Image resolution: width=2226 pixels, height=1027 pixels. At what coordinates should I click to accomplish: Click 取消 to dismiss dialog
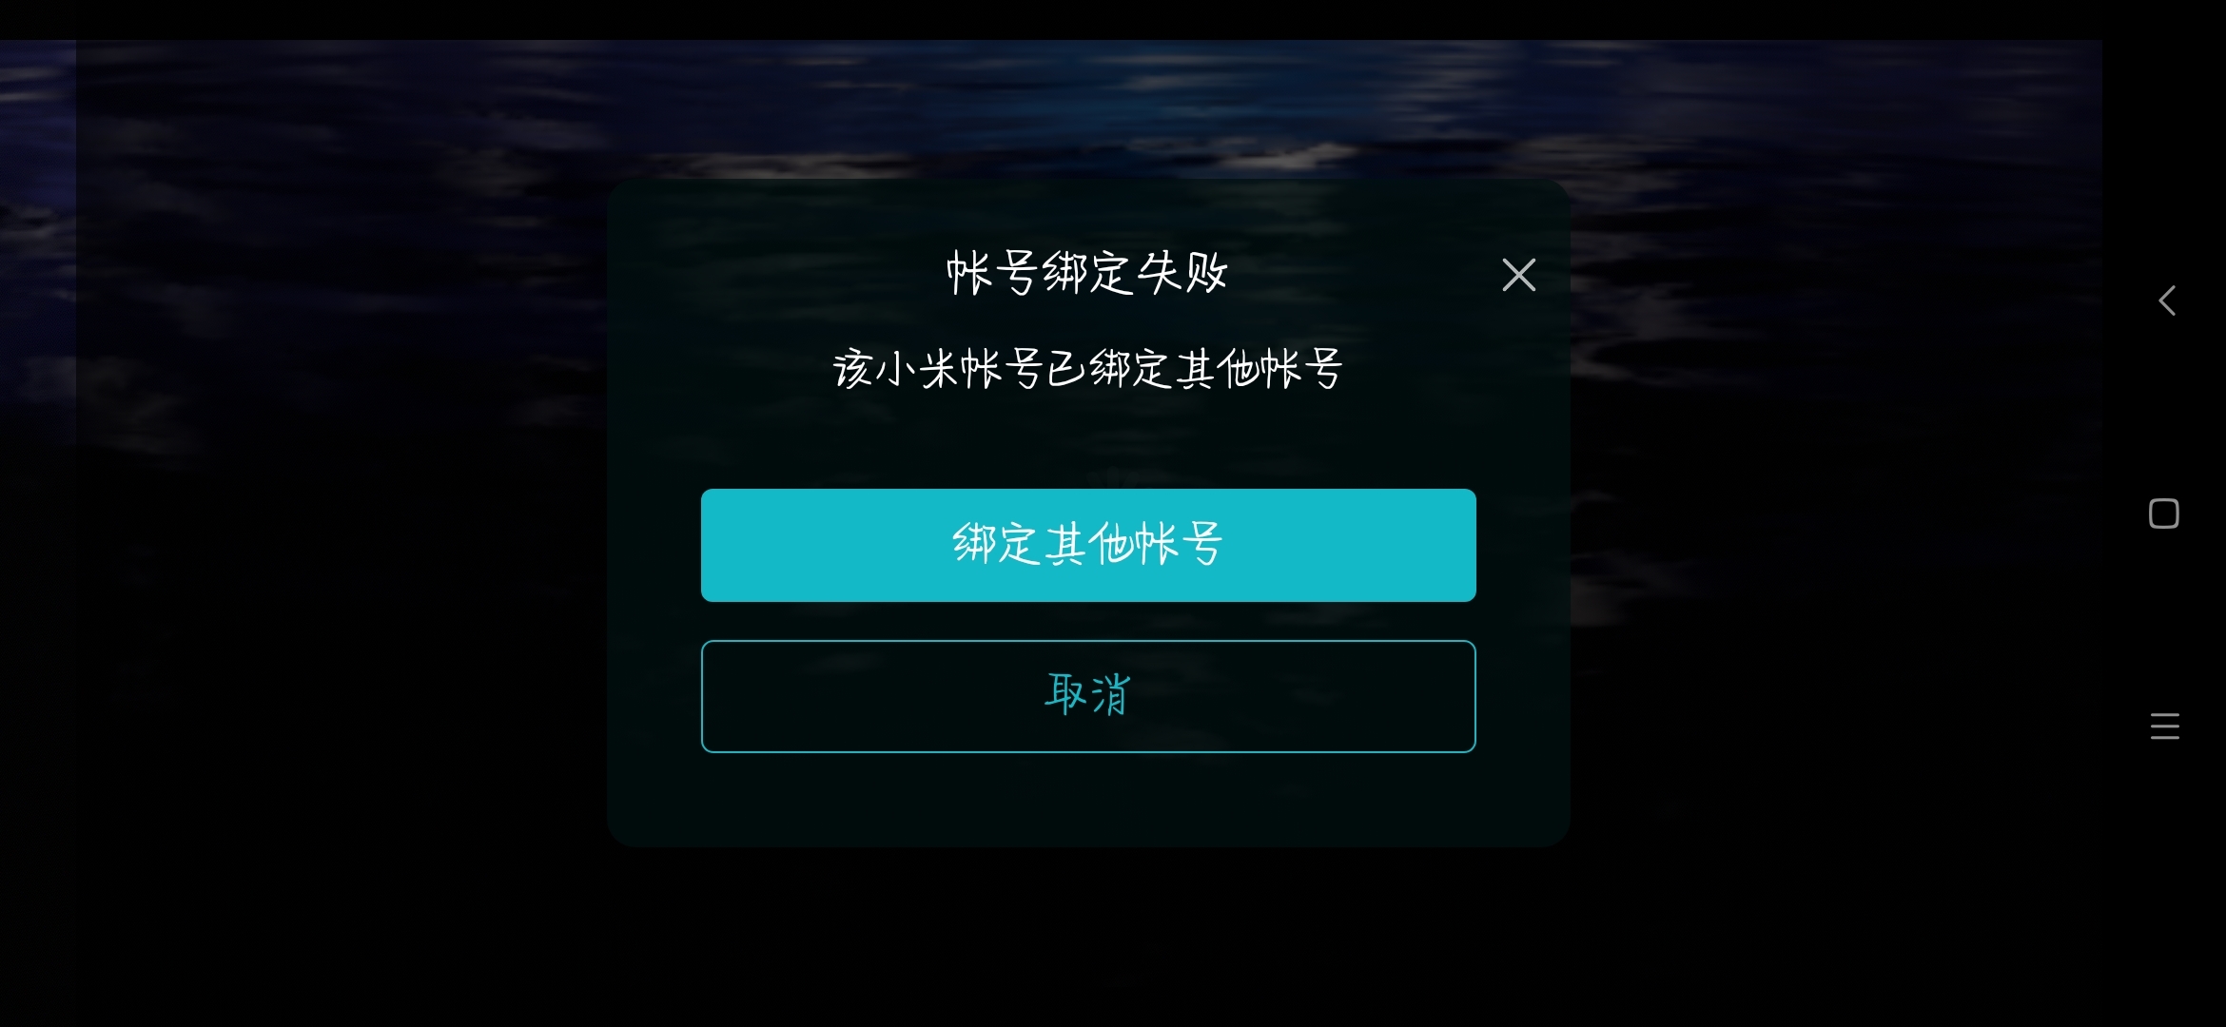pyautogui.click(x=1087, y=695)
